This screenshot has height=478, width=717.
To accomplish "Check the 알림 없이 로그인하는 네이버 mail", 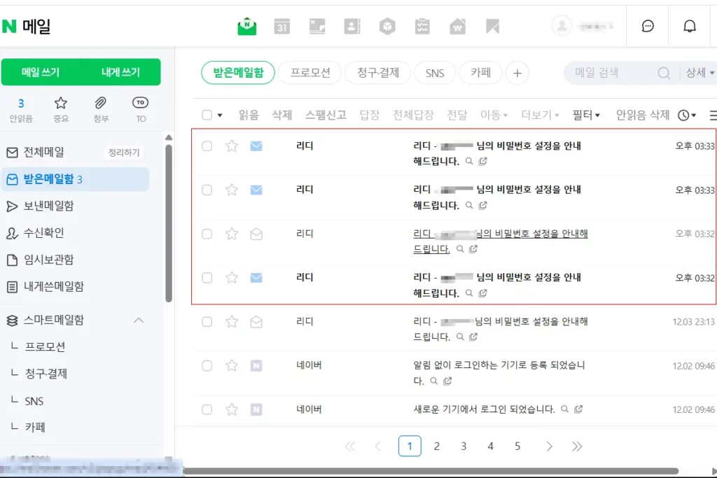I will pos(207,365).
